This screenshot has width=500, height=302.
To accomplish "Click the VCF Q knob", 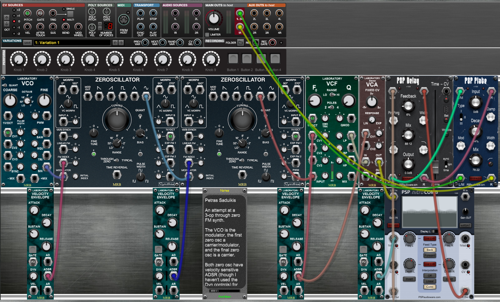I will coord(349,101).
